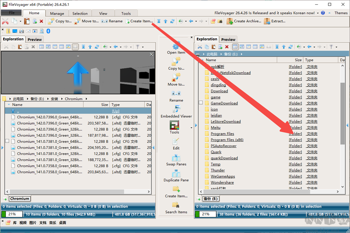
Task: Toggle the highlighted 3D view mode in left pane toolbar
Action: coord(75,47)
